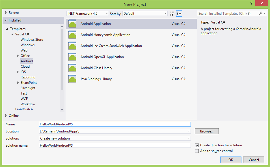Select the Cloud template category
Viewport: 270px width, 167px height.
(25, 67)
